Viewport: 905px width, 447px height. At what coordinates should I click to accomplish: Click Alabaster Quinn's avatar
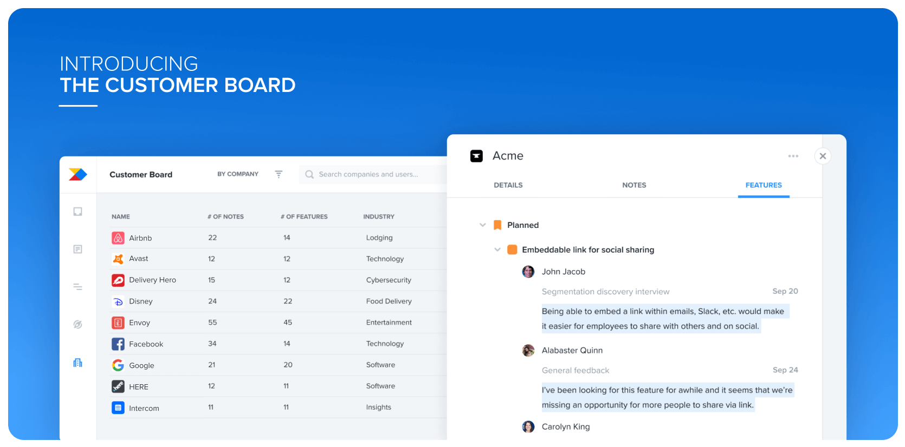coord(528,351)
